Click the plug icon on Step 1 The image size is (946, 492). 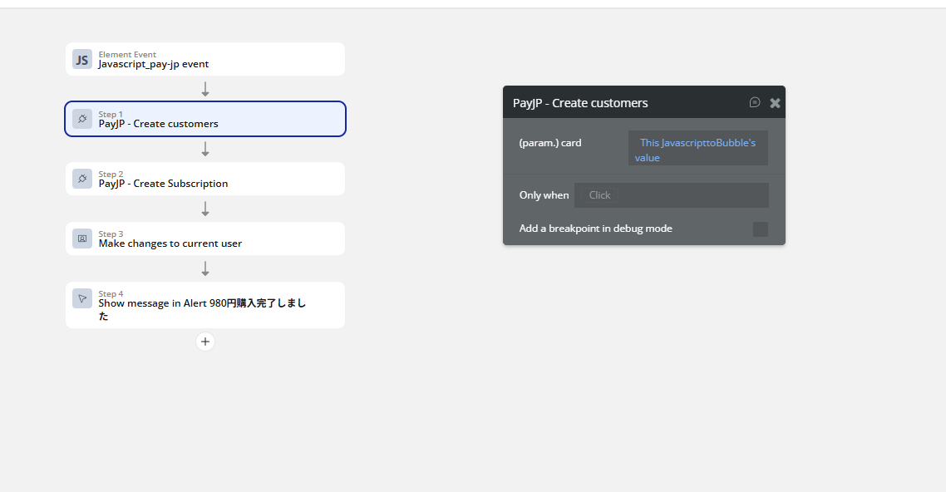(81, 119)
